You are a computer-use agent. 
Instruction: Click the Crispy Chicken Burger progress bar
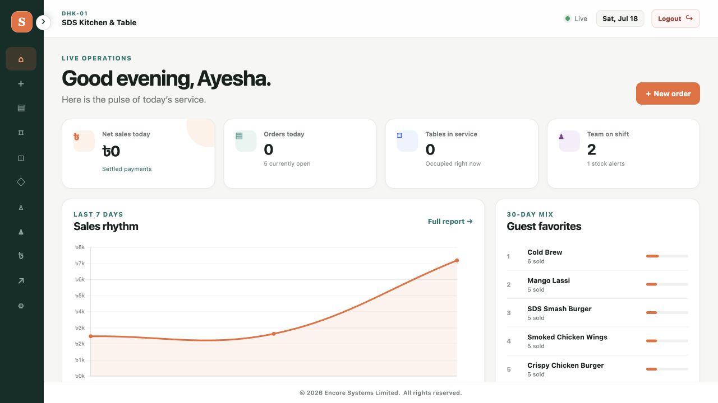pyautogui.click(x=667, y=369)
